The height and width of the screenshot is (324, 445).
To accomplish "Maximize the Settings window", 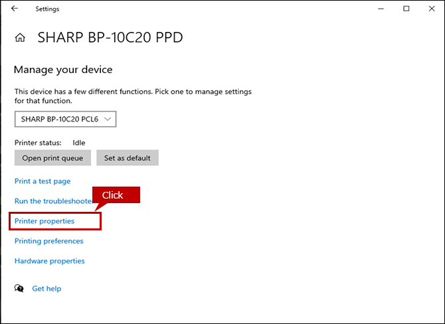I will pyautogui.click(x=406, y=9).
